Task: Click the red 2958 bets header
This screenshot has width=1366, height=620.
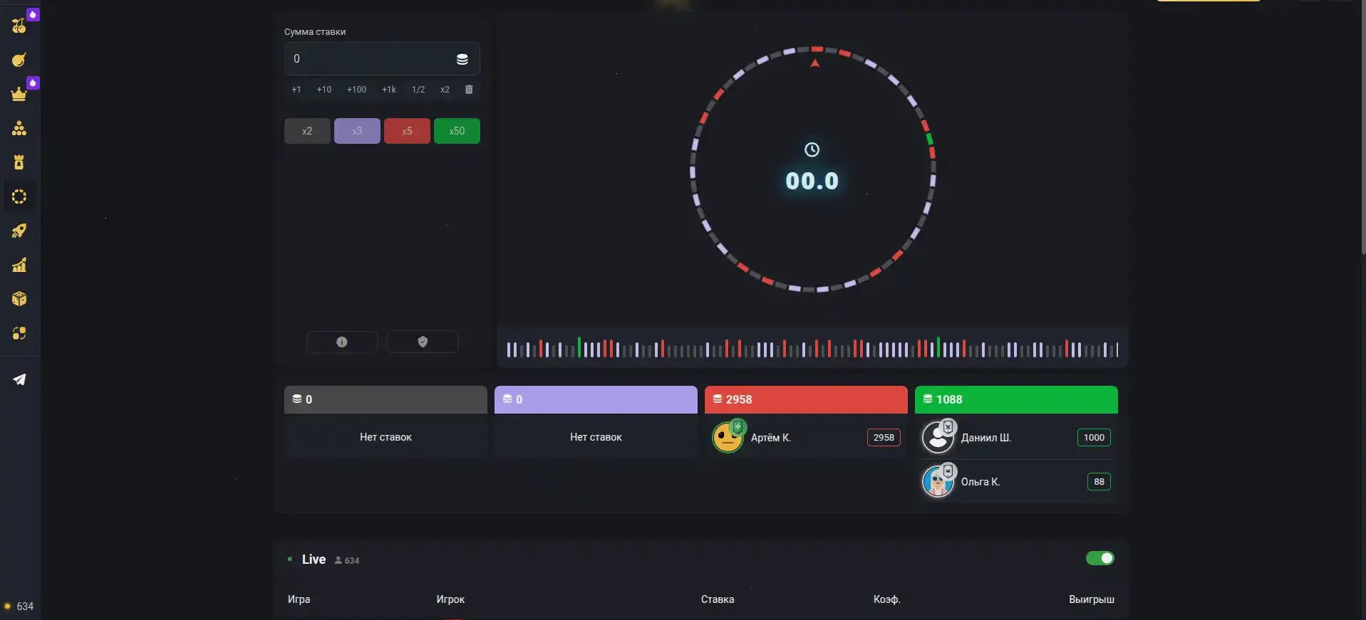Action: pos(805,399)
